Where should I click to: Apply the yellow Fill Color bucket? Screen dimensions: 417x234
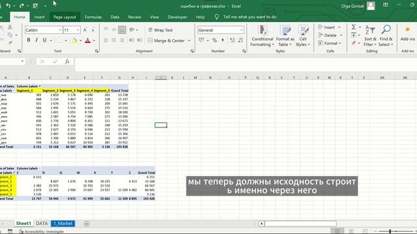pos(74,40)
